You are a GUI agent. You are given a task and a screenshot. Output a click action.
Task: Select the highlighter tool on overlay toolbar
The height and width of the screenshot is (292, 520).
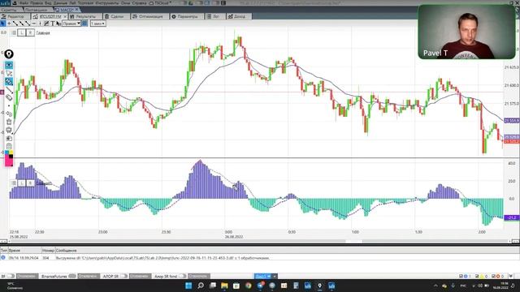point(9,81)
